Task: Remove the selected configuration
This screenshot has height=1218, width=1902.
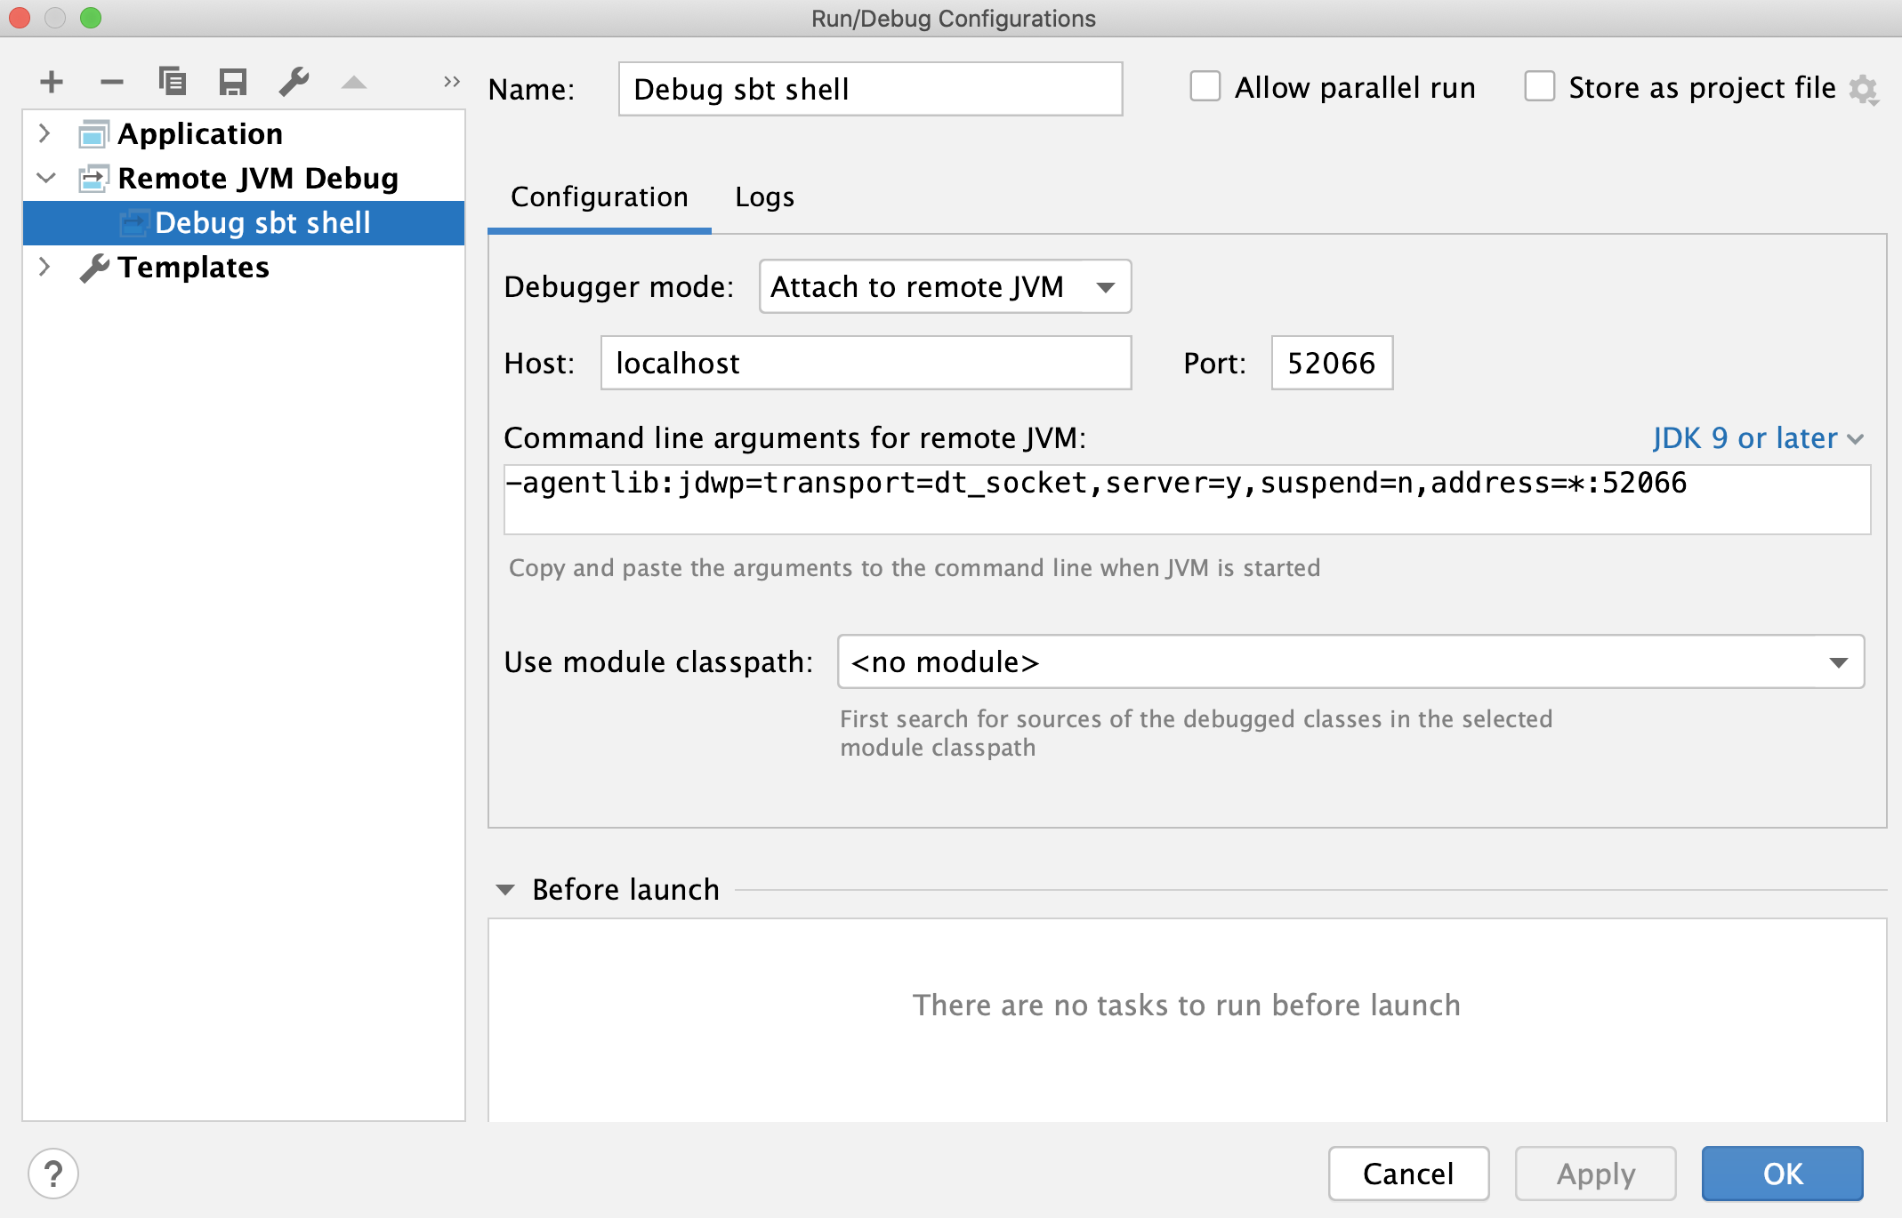Action: coord(111,81)
